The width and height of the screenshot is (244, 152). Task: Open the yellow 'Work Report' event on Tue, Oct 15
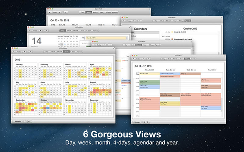tap(170, 103)
